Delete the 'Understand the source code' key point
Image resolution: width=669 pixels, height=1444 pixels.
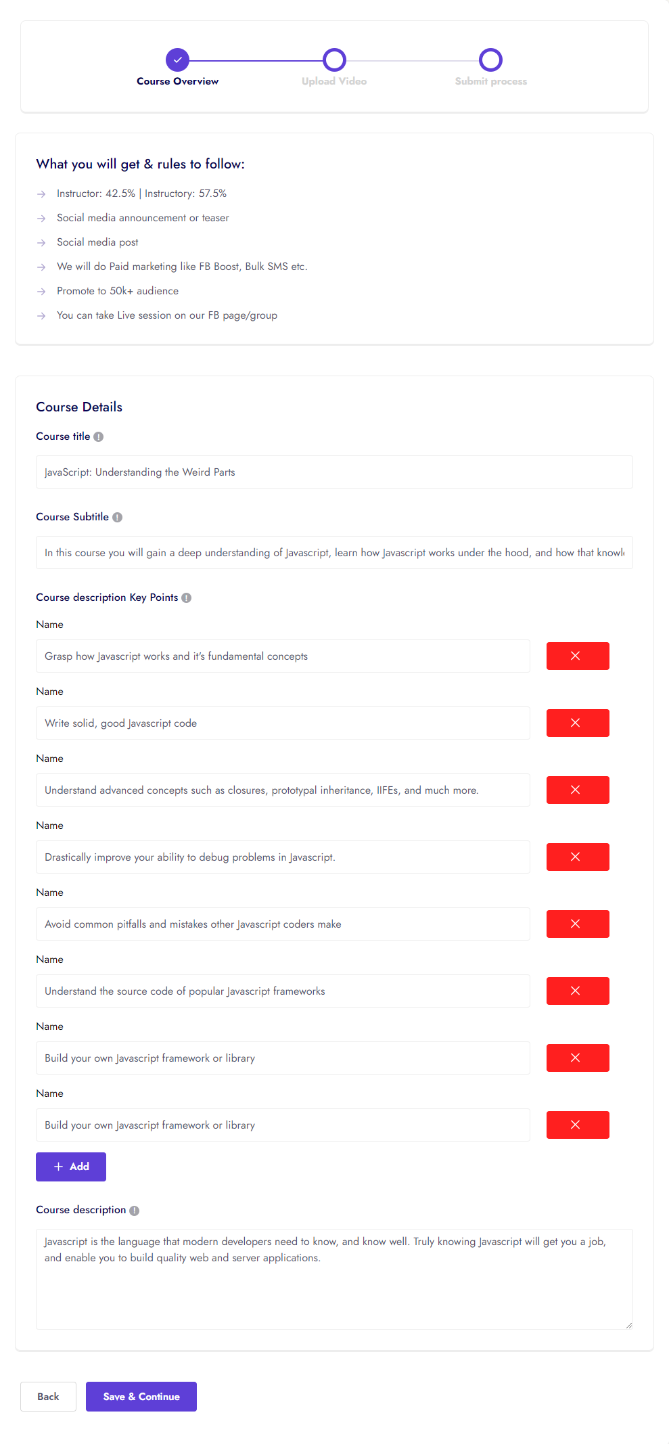[x=577, y=991]
